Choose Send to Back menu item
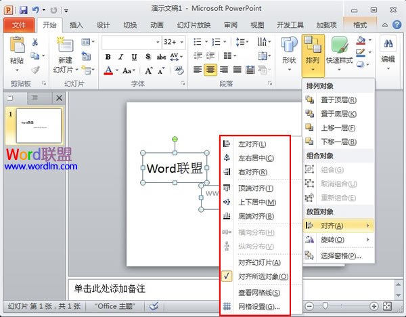 (338, 114)
